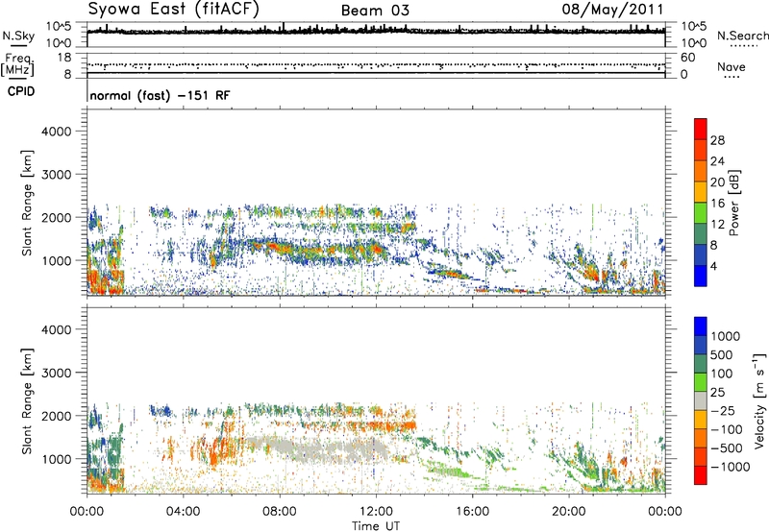Click the light green 12–16 dB Power color bar segment
This screenshot has width=769, height=532.
coord(701,212)
